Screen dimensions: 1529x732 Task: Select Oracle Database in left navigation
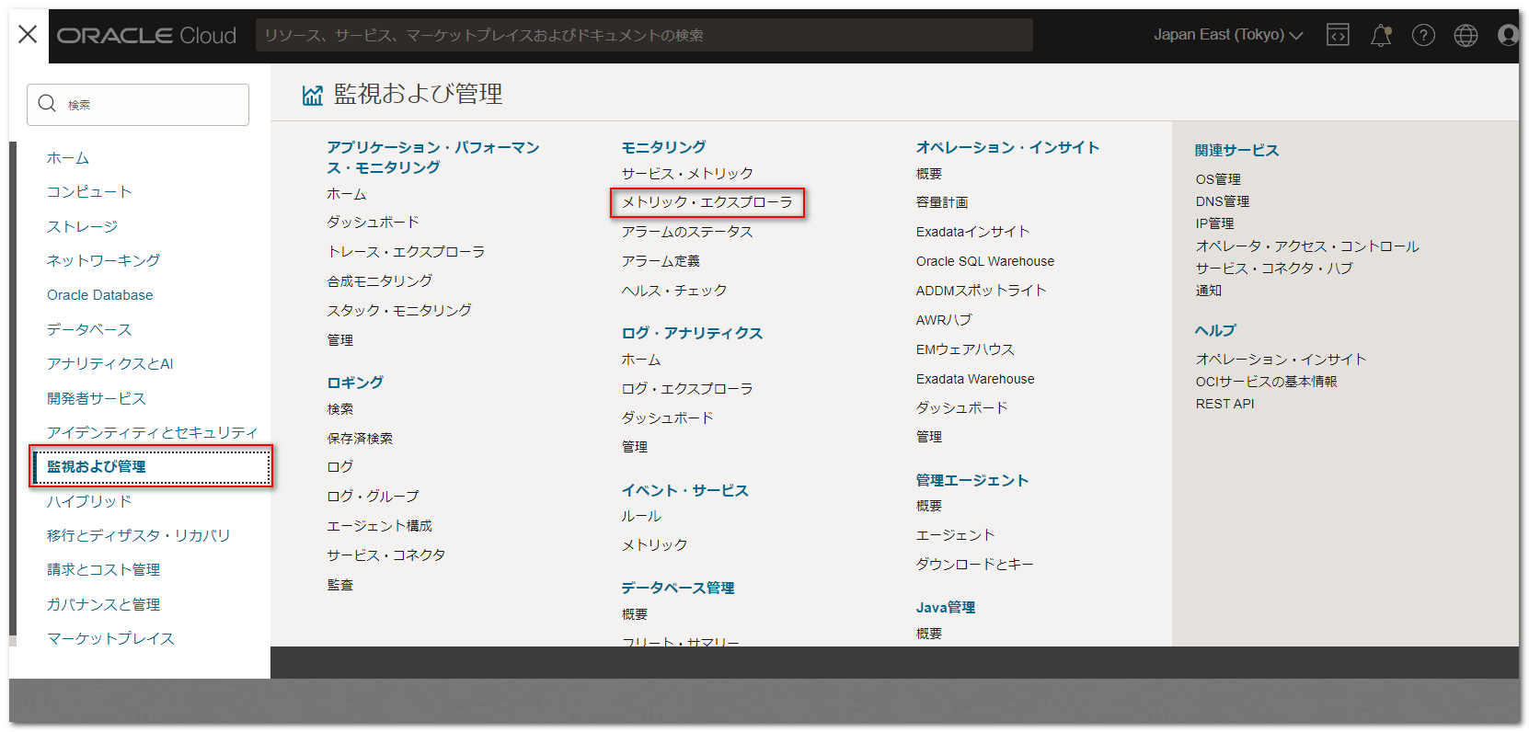100,295
